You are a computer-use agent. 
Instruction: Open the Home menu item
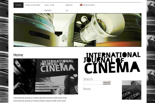19,5
